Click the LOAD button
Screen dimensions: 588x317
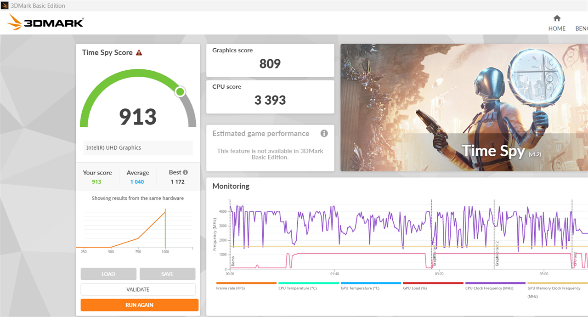tap(108, 274)
